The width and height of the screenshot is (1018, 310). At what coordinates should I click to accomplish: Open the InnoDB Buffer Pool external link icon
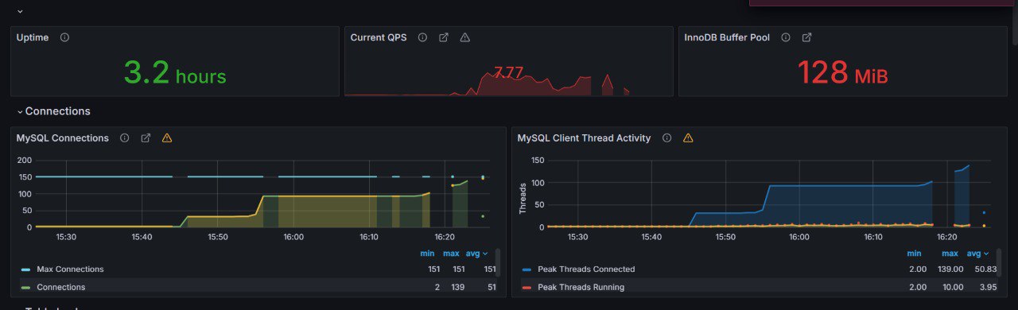pyautogui.click(x=806, y=37)
